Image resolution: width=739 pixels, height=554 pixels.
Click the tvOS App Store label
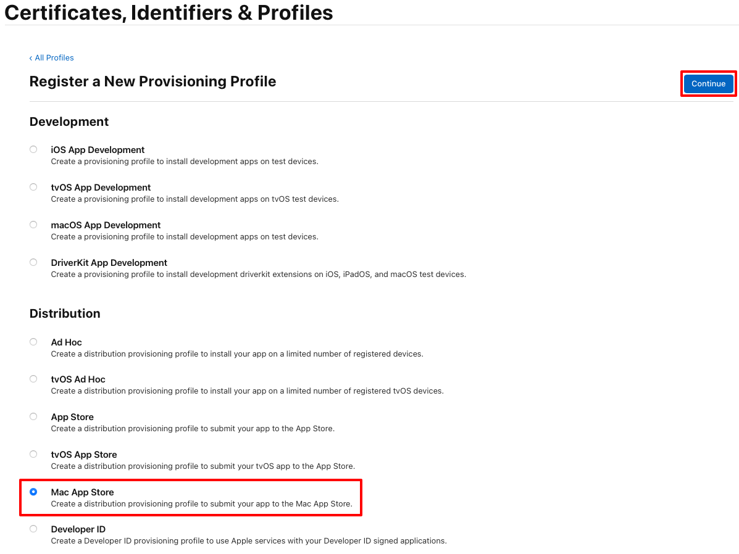[84, 455]
